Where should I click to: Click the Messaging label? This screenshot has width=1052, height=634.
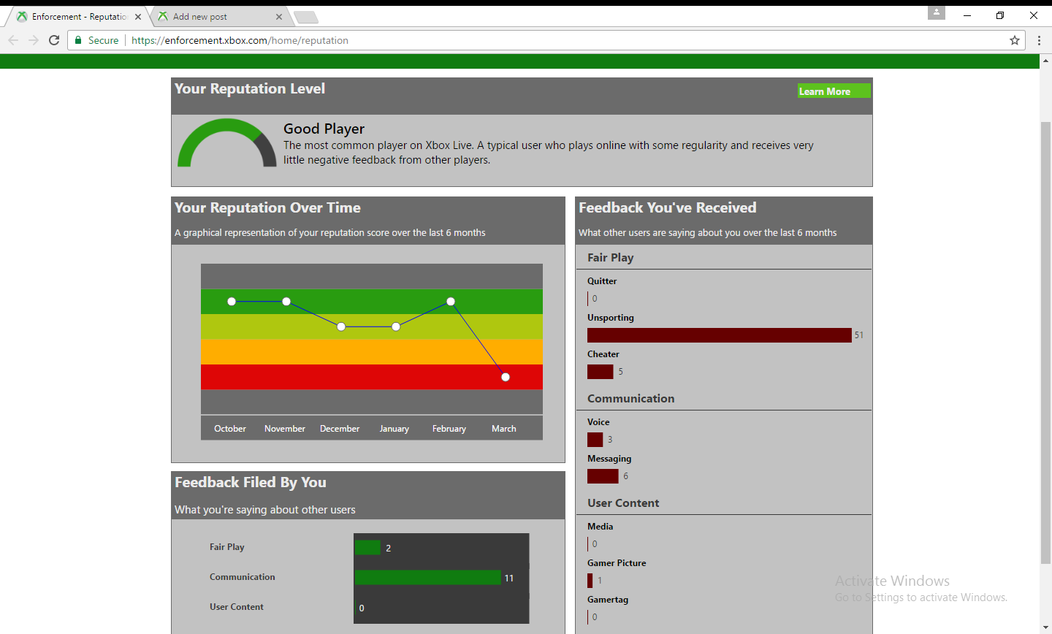[x=609, y=459]
